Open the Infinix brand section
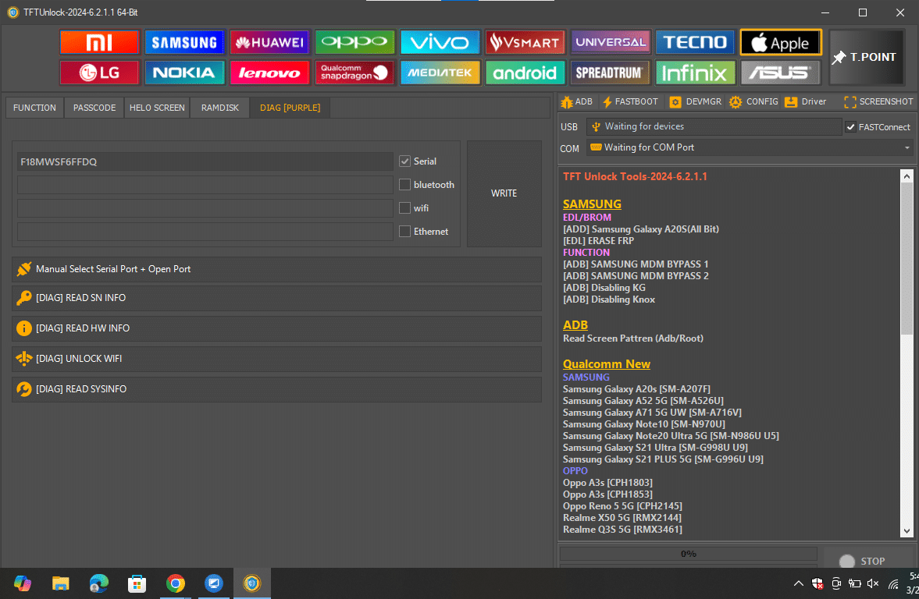Screen dimensions: 919x599 click(695, 73)
